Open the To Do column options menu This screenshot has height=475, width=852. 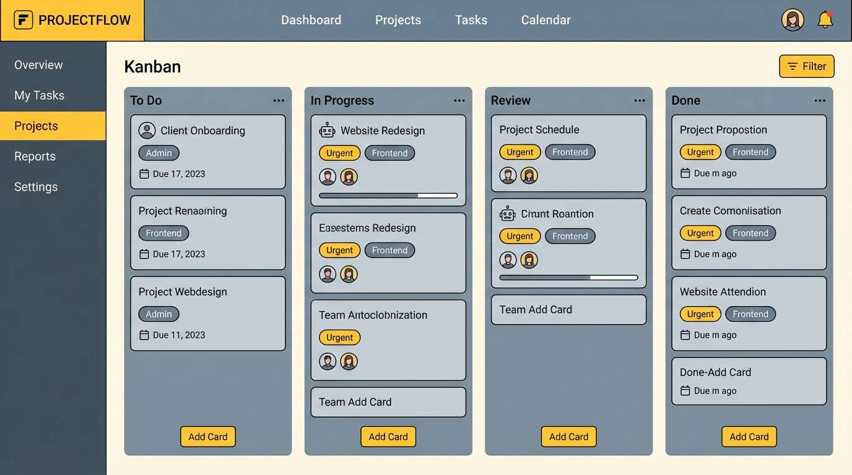pos(279,100)
